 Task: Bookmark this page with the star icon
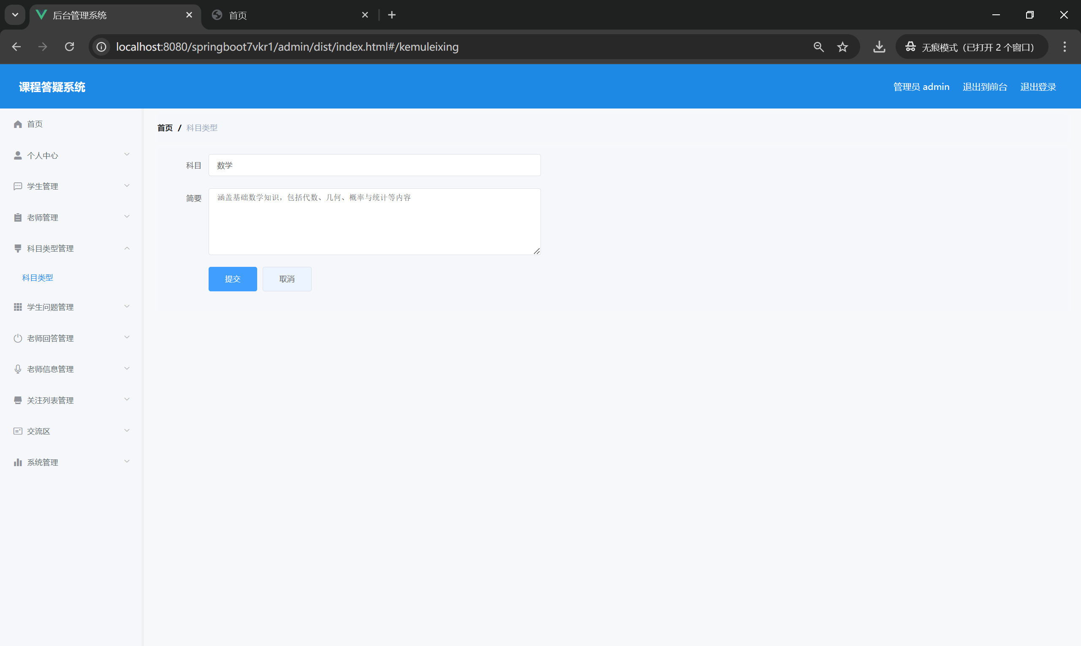[842, 47]
